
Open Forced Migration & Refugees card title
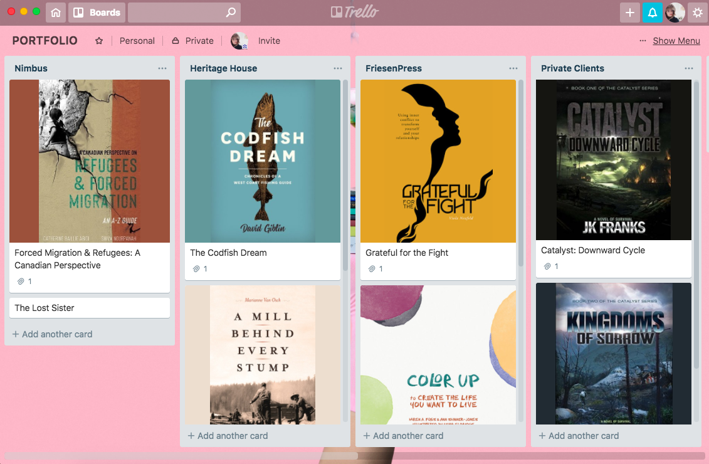[77, 259]
